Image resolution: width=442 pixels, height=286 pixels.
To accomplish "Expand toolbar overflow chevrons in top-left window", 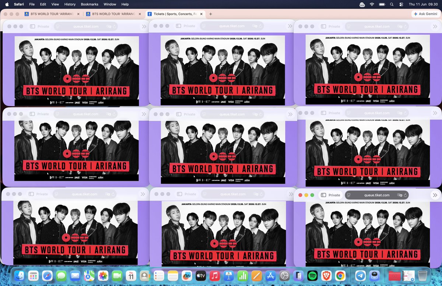I will click(144, 27).
